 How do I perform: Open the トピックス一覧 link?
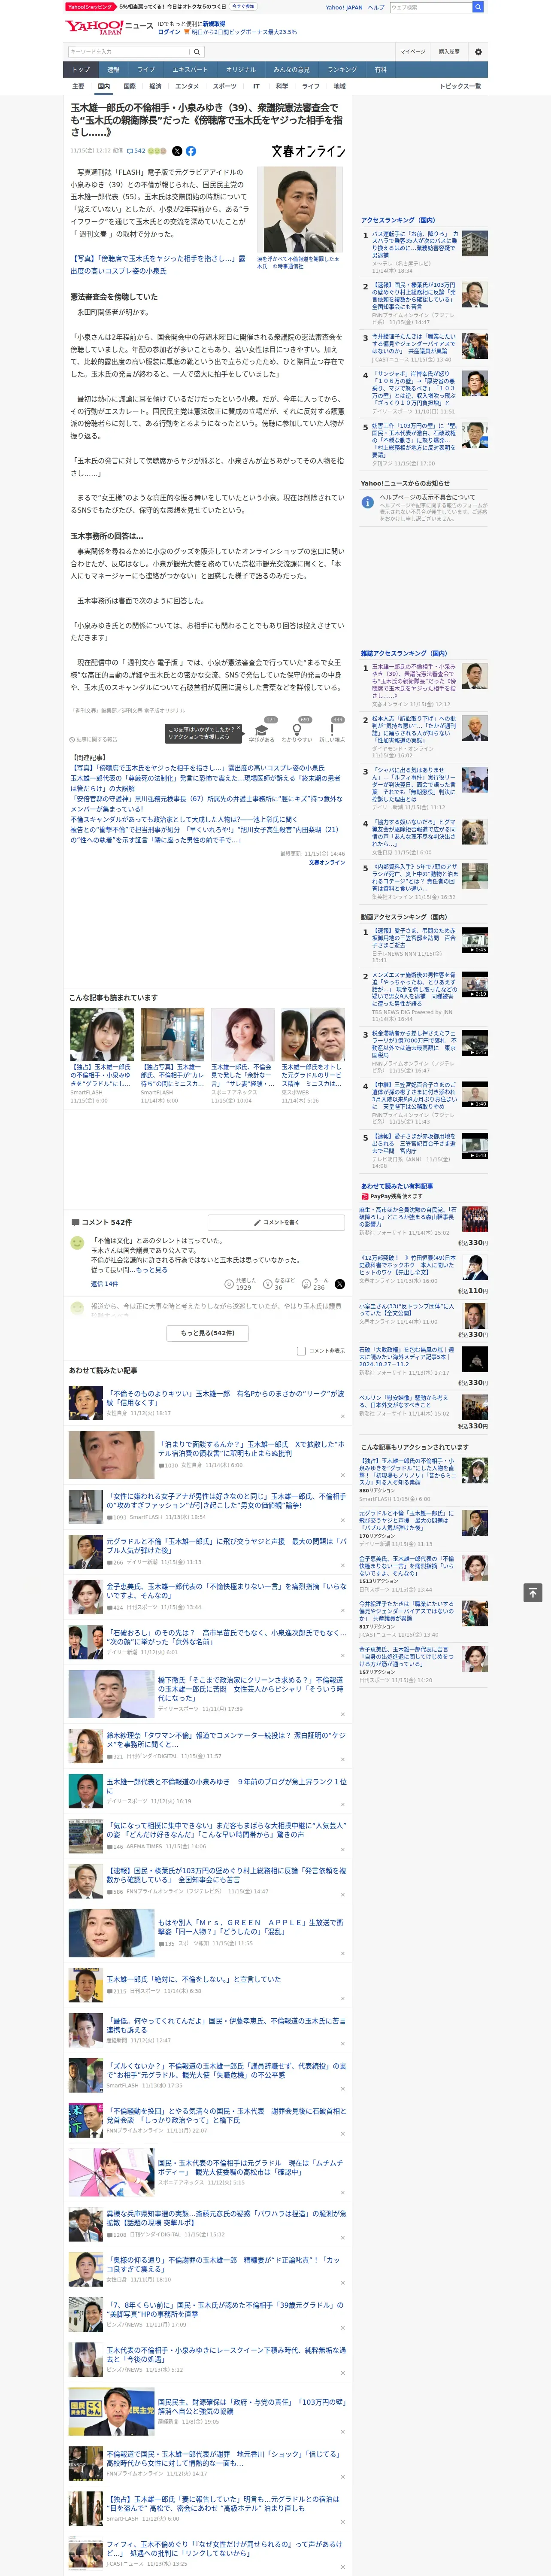[460, 86]
